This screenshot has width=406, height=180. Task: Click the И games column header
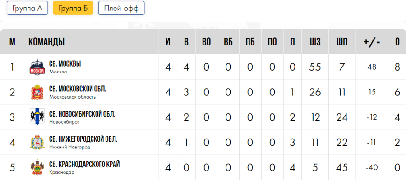(168, 42)
